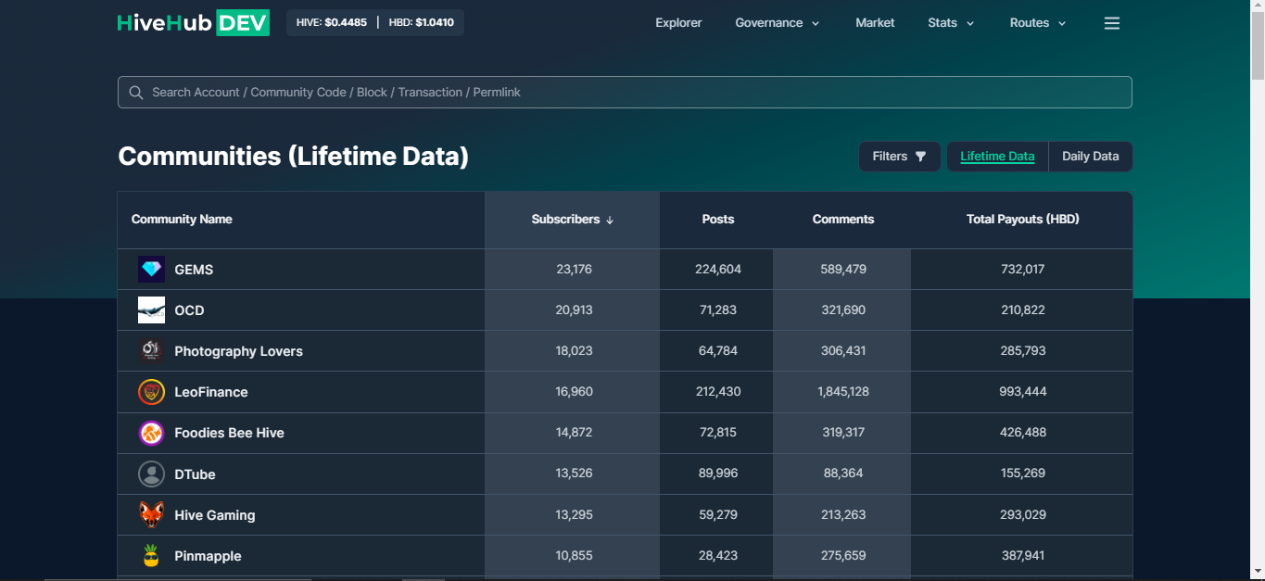The width and height of the screenshot is (1265, 581).
Task: Click the Hive Gaming fox icon
Action: coord(151,515)
